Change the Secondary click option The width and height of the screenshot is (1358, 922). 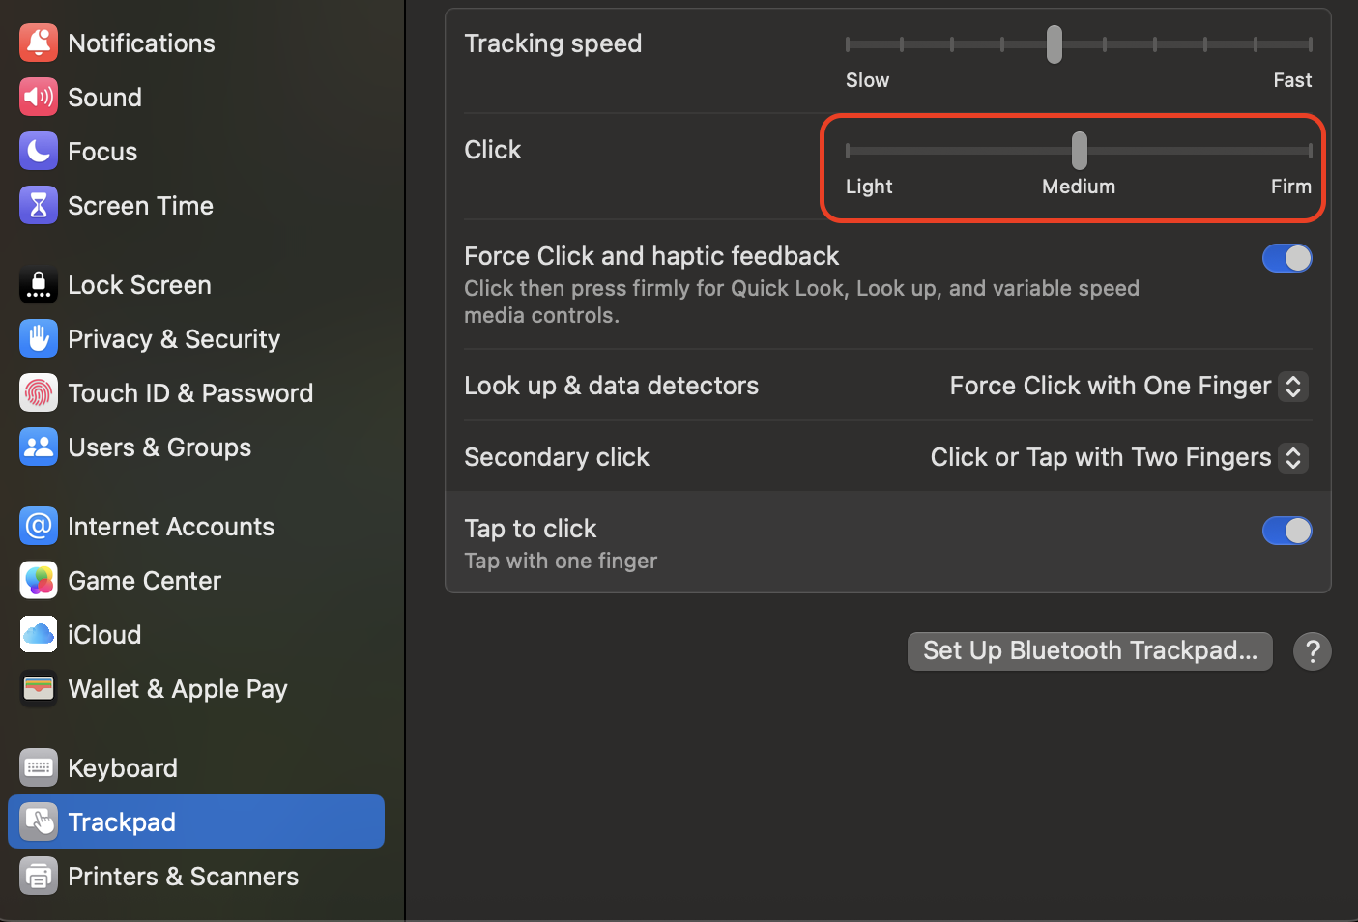(x=1293, y=458)
